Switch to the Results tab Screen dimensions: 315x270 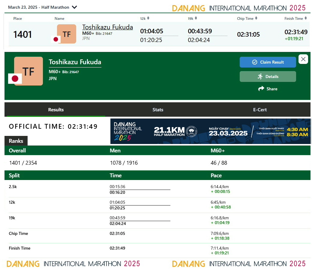pyautogui.click(x=56, y=110)
